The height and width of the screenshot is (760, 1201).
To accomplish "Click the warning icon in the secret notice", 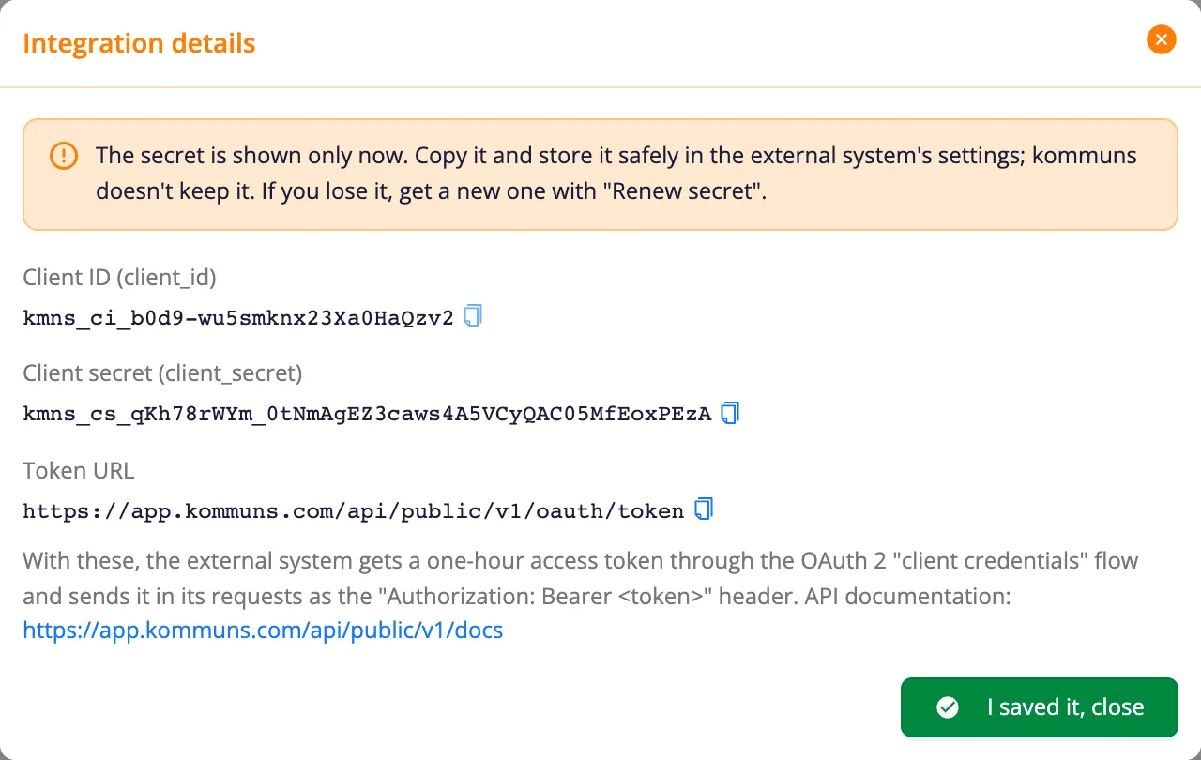I will point(64,156).
